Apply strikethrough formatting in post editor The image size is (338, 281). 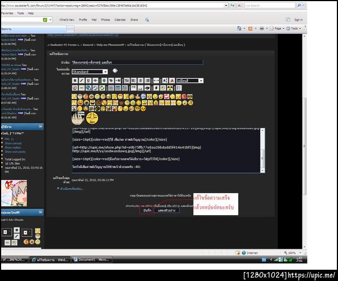click(95, 81)
